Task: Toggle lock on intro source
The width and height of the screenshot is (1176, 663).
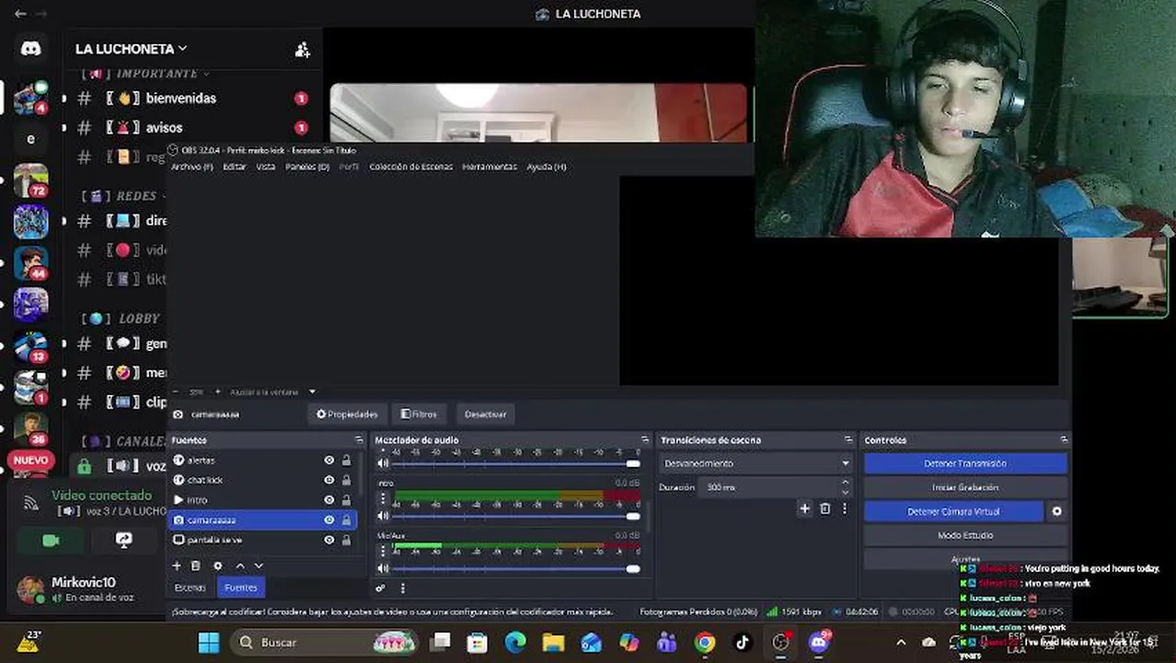Action: point(346,500)
